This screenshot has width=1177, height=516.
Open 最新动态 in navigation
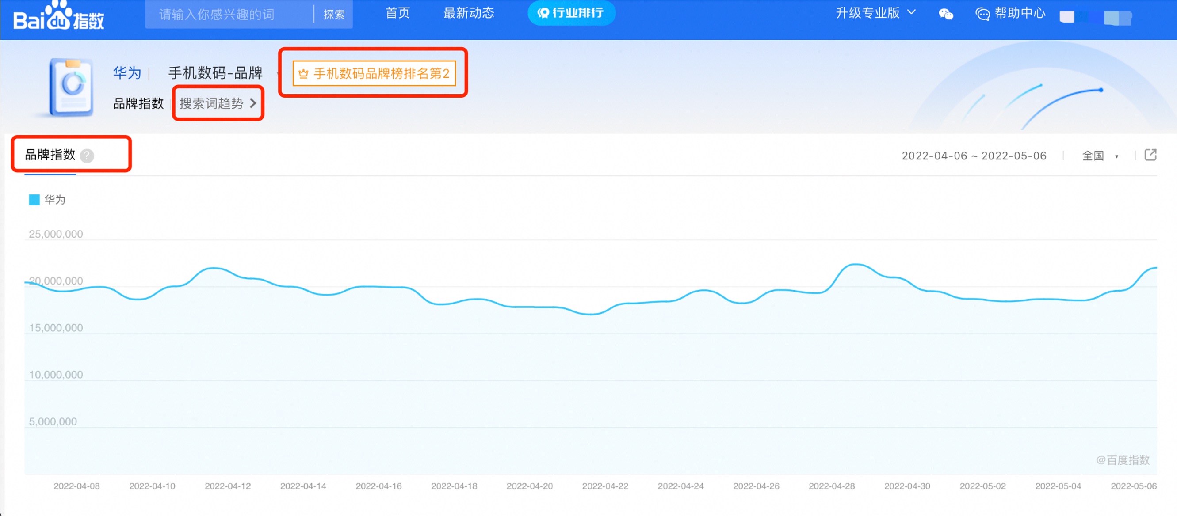(x=469, y=13)
